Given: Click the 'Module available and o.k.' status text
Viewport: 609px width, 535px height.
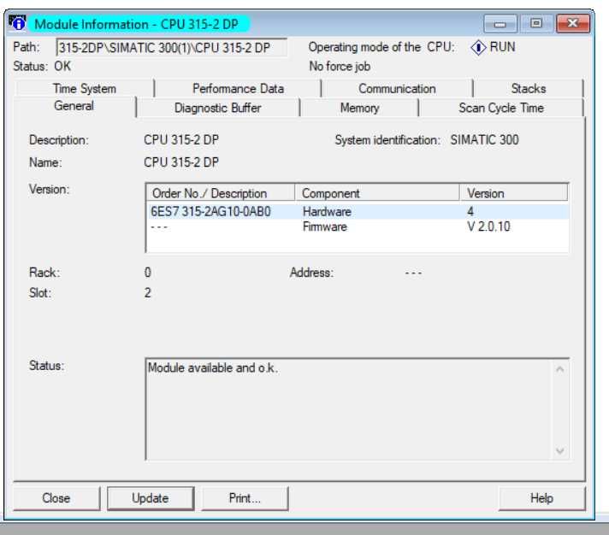Looking at the screenshot, I should (x=213, y=367).
